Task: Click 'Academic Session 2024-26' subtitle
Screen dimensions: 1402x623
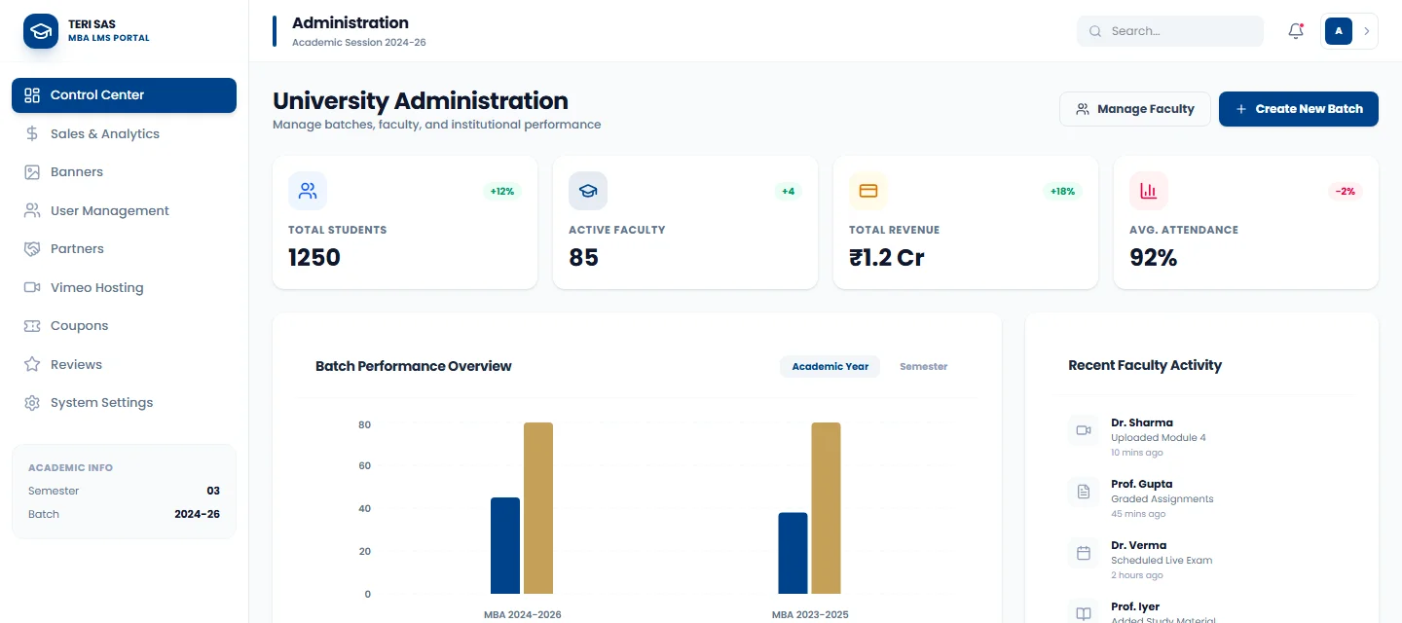Action: [359, 43]
